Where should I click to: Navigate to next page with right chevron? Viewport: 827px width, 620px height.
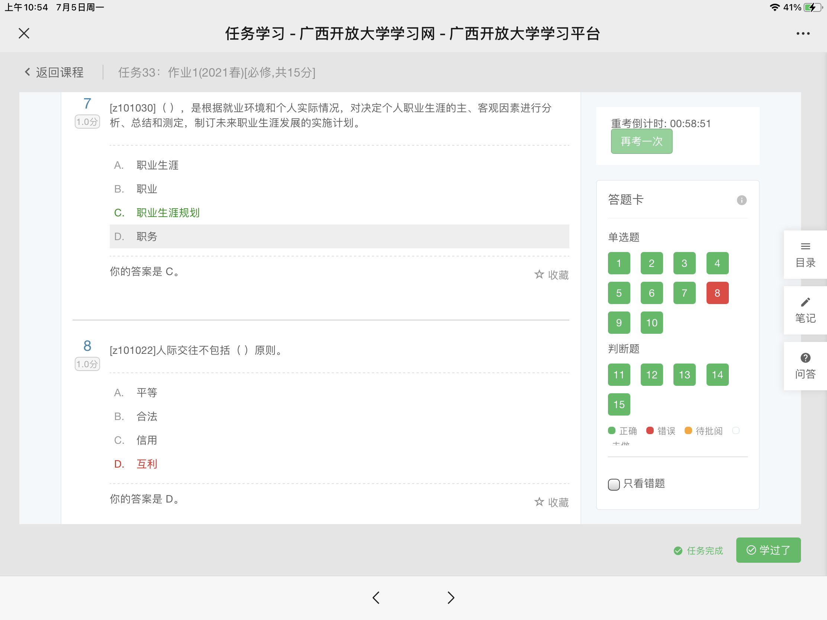[x=451, y=597]
